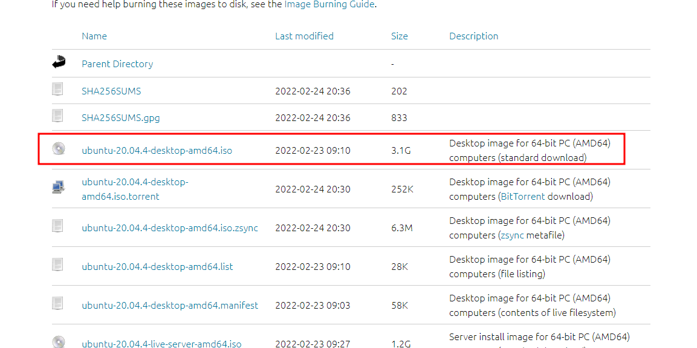Download ubuntu-20.04.4-desktop-amd64.iso
The height and width of the screenshot is (348, 697).
point(157,151)
